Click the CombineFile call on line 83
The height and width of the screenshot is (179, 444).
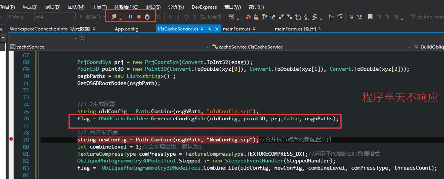[x=220, y=168]
